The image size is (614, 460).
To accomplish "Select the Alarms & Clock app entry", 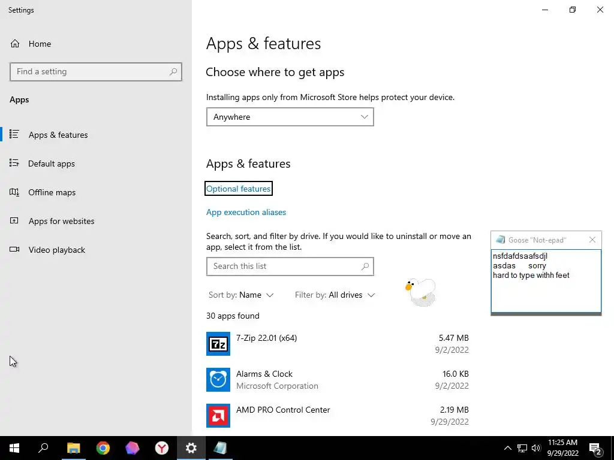I will click(338, 380).
